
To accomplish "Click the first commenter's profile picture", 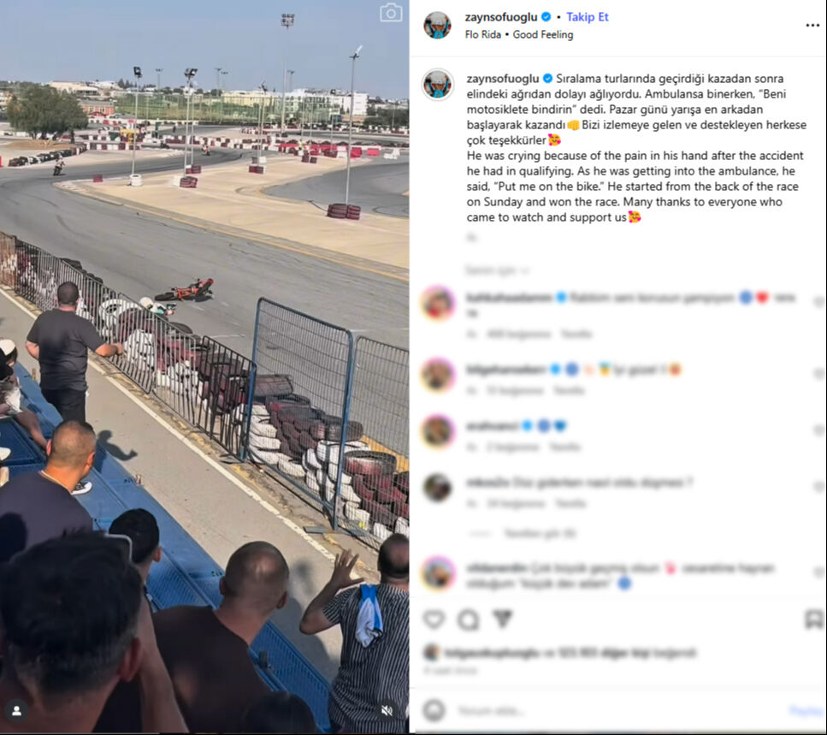I will [438, 304].
